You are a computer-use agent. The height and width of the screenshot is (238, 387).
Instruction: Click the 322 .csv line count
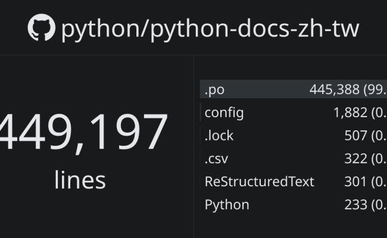(x=355, y=159)
